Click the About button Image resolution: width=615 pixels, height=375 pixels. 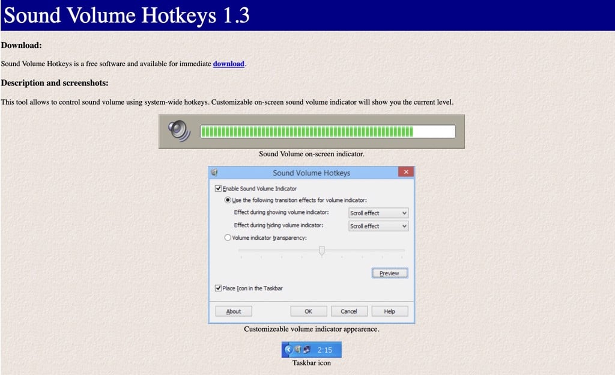(234, 311)
